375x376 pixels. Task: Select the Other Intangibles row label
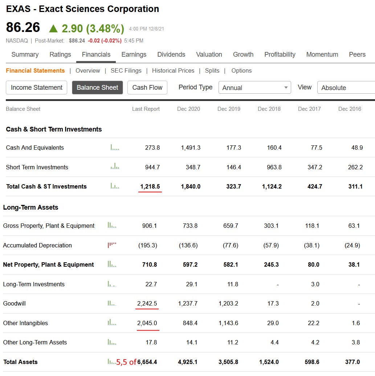point(25,323)
